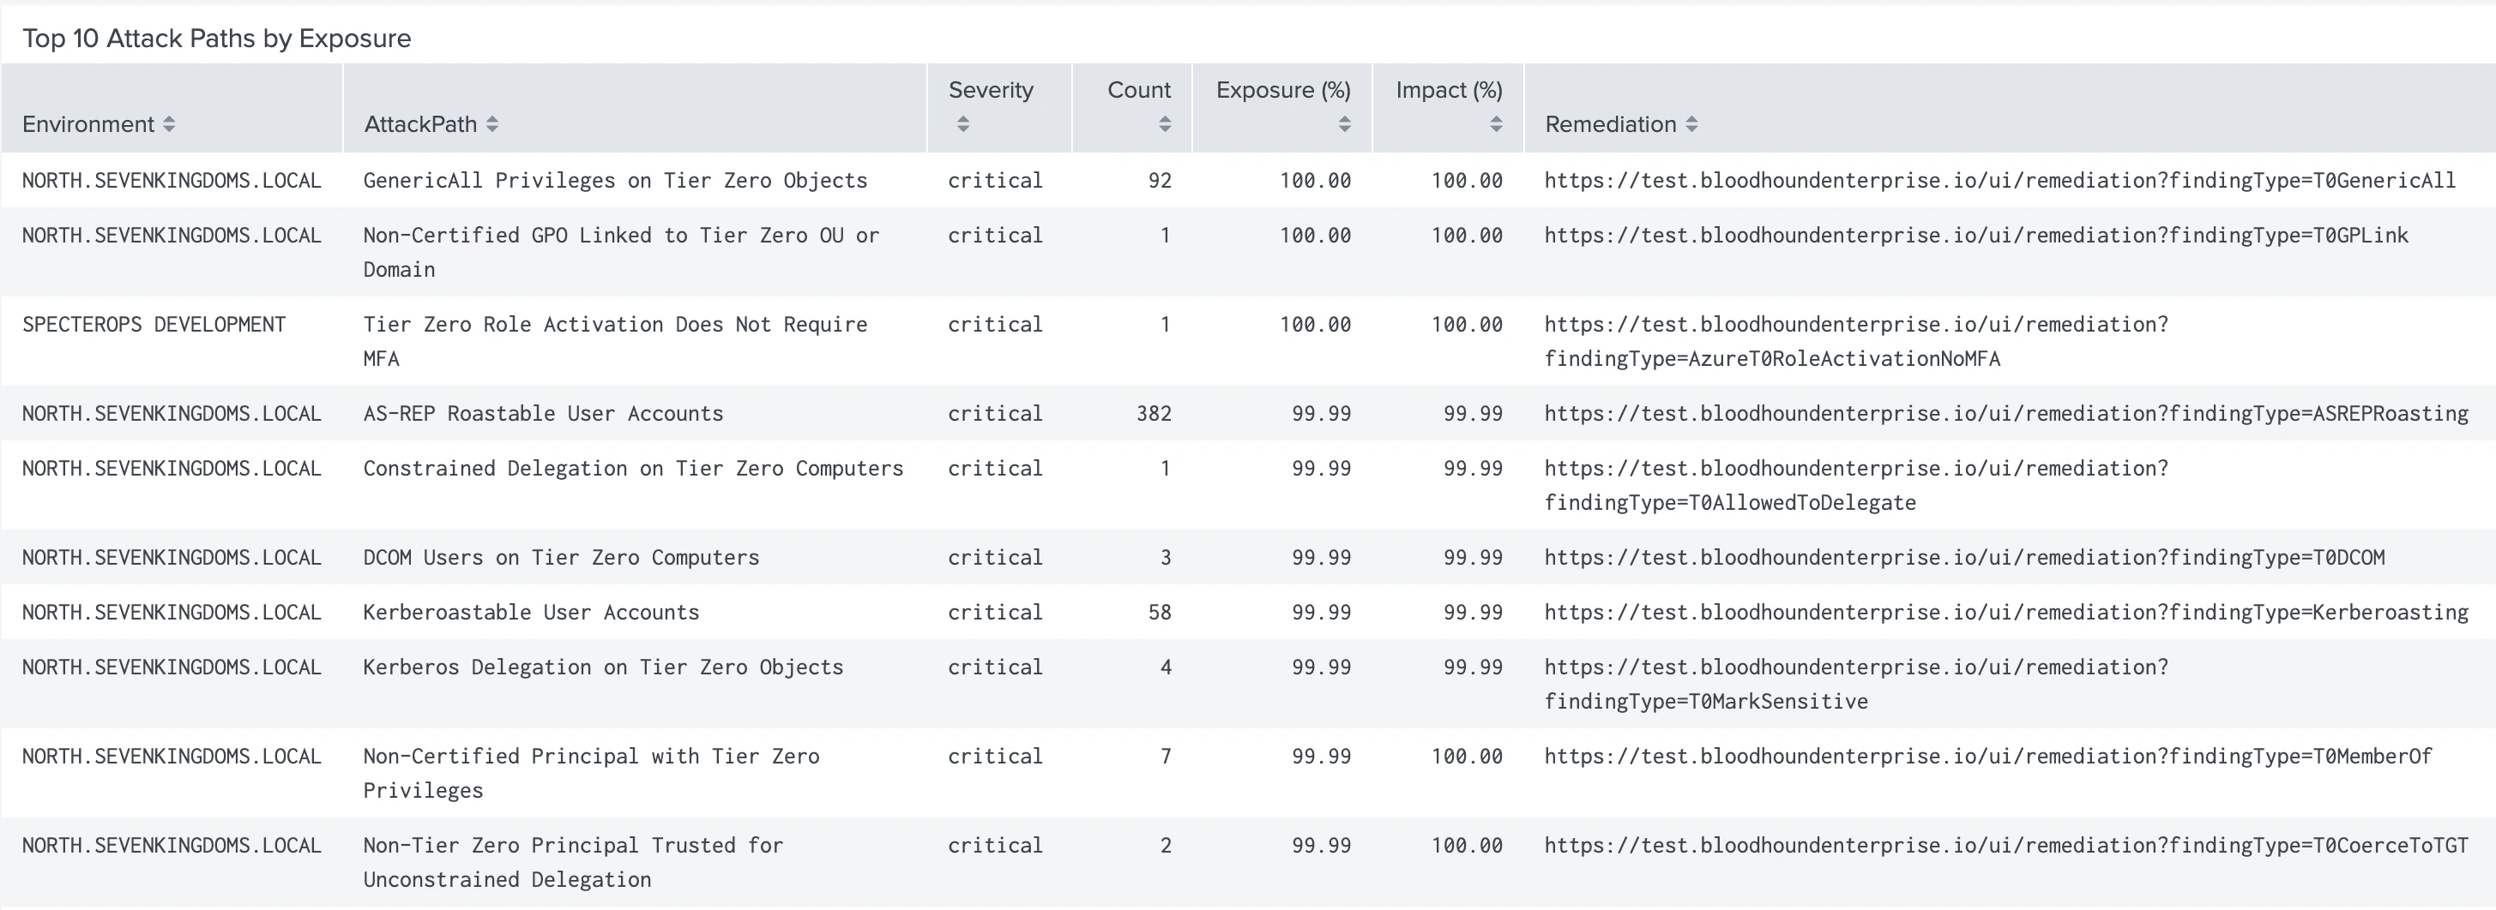Open the T0CoerceToTGT remediation link
Image resolution: width=2496 pixels, height=910 pixels.
click(2007, 845)
